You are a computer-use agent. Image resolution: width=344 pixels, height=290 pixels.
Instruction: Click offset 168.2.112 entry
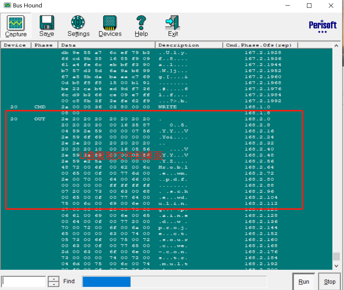(261, 203)
